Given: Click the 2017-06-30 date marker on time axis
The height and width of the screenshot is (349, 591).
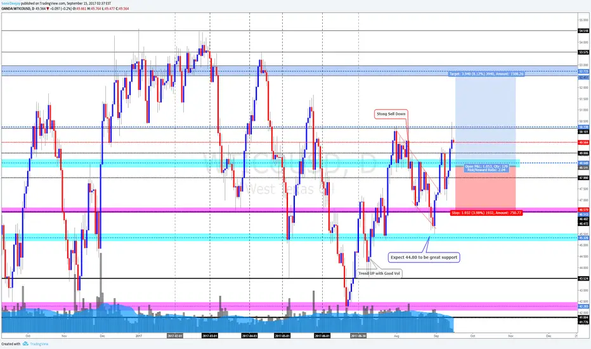Looking at the screenshot, I should point(358,336).
